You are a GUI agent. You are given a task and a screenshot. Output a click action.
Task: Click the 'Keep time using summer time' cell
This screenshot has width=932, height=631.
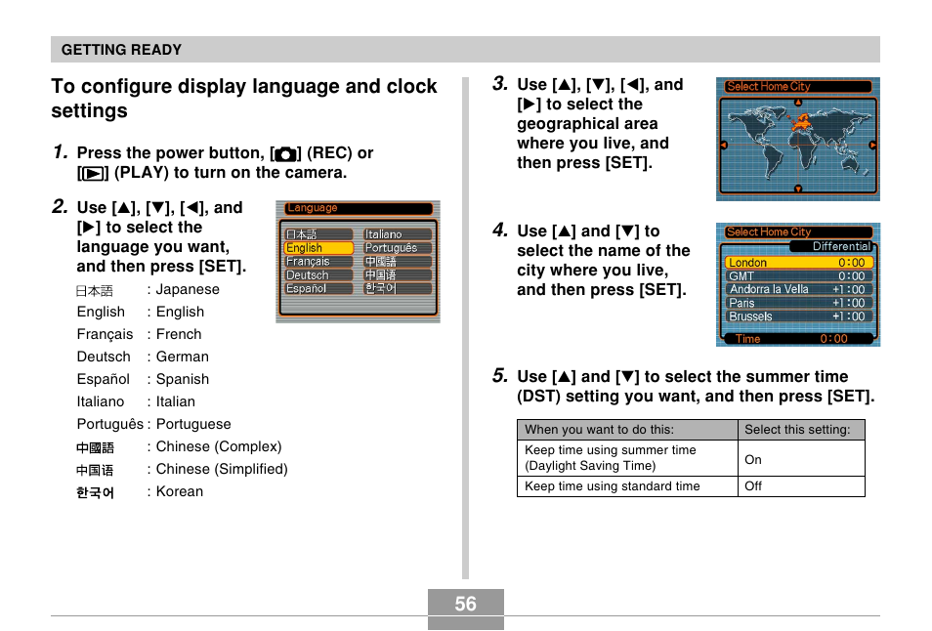click(627, 458)
